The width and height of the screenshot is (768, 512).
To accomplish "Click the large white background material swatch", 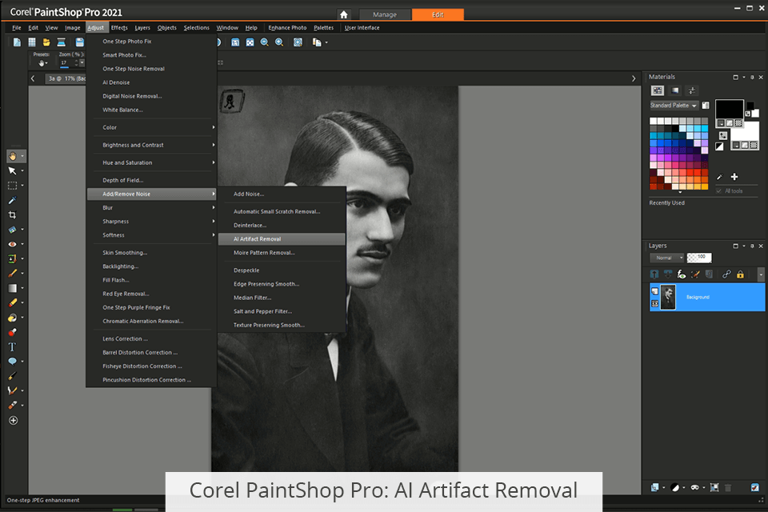I will [x=745, y=132].
